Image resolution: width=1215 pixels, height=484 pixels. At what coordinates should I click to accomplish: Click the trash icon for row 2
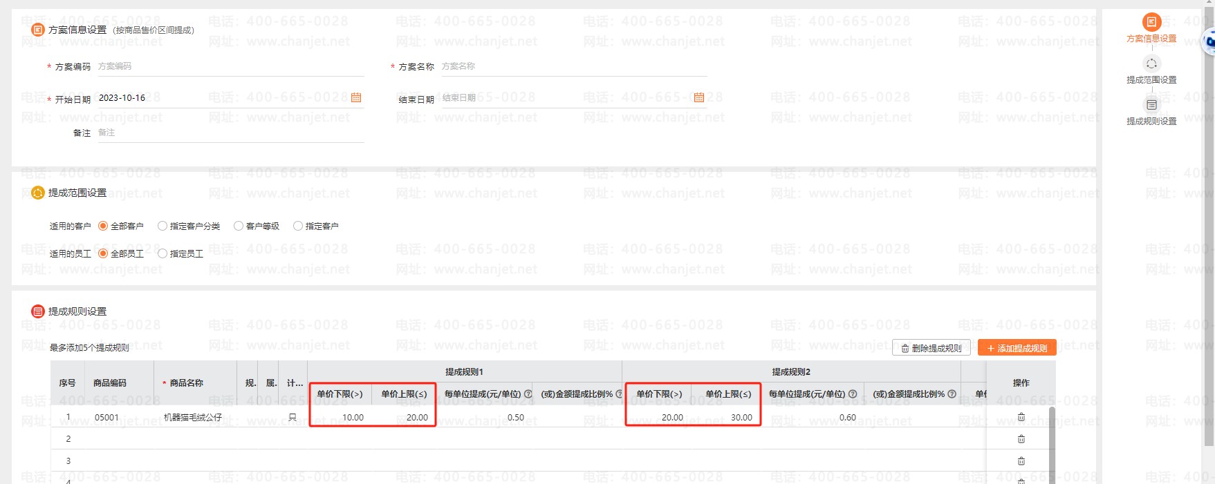click(1021, 439)
